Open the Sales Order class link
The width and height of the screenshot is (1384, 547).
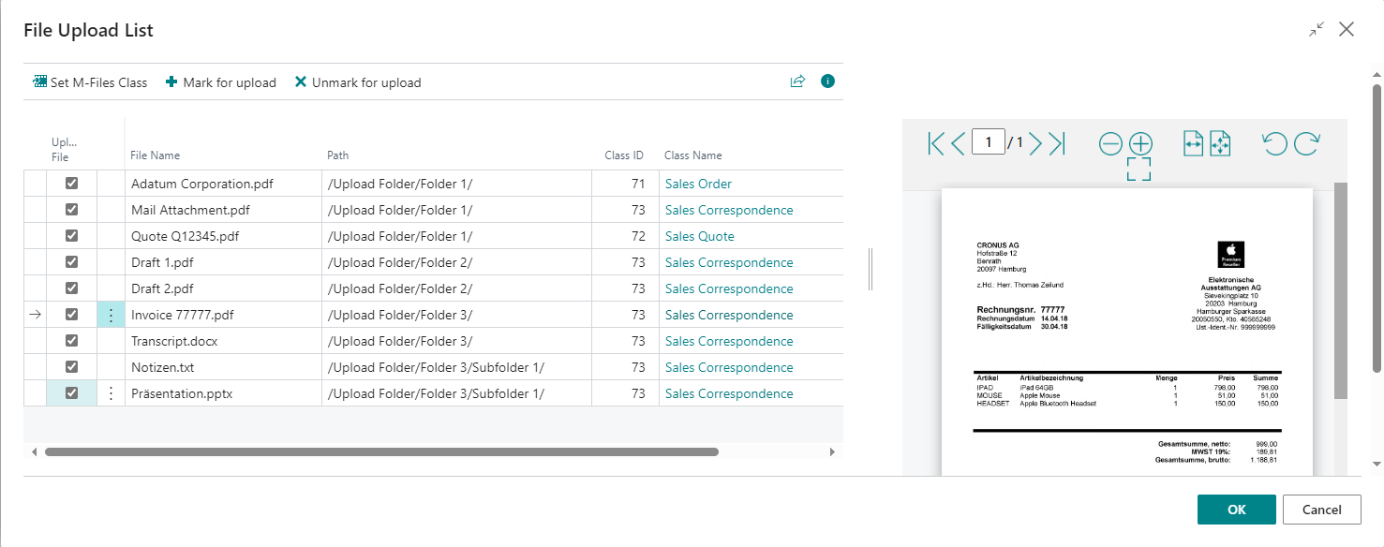[698, 184]
